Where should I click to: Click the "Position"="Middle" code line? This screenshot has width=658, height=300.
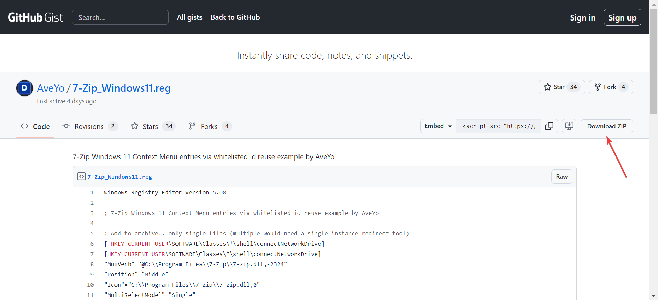click(x=136, y=275)
